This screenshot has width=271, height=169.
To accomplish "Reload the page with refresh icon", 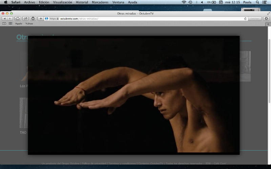I will (x=245, y=19).
